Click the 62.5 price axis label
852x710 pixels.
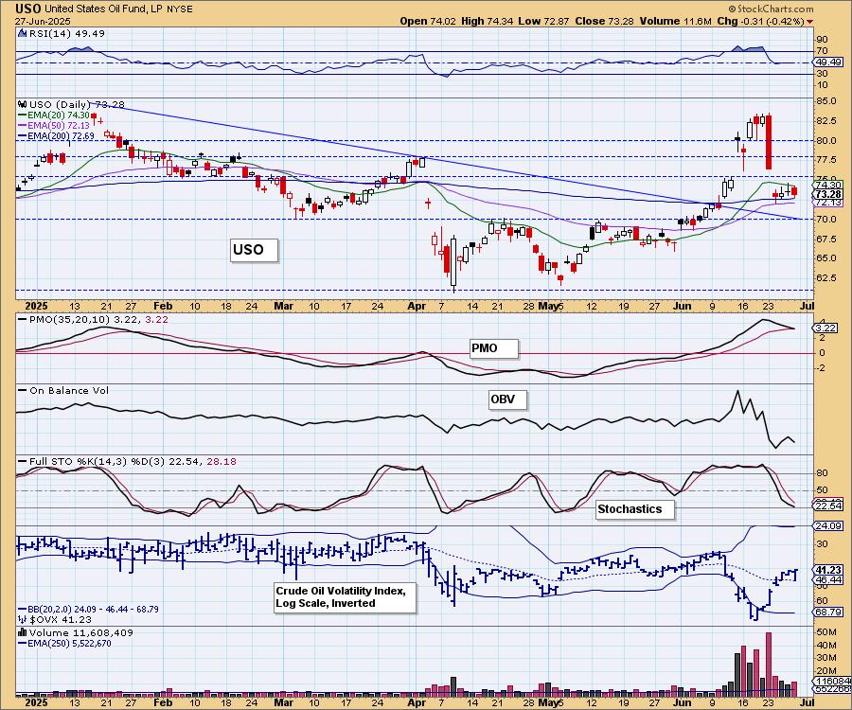(x=825, y=278)
